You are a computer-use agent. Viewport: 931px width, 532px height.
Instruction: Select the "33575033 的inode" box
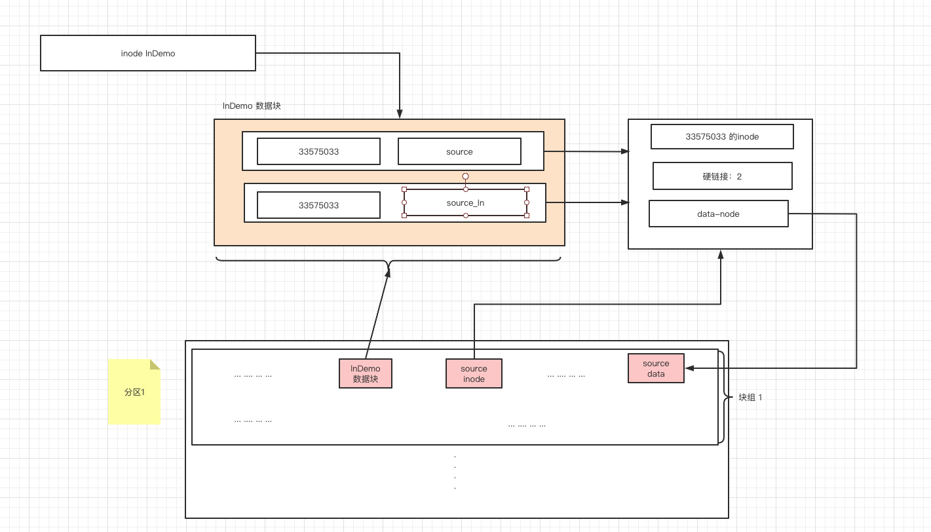(722, 137)
